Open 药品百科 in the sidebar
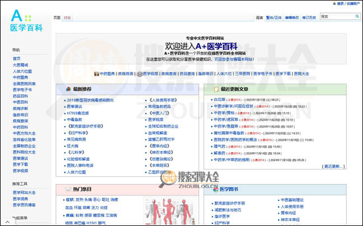This screenshot has width=363, height=226. tap(20, 96)
